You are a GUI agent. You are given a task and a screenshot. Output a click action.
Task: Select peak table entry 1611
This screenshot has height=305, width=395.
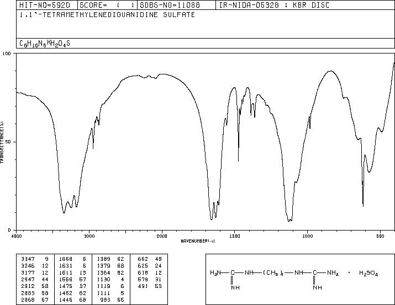(x=66, y=272)
